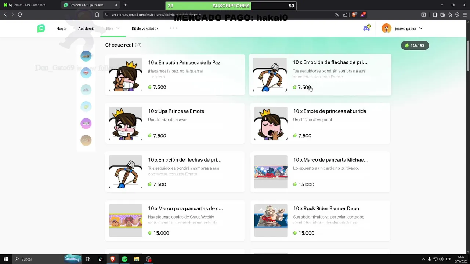Open 10 x Emote de princesa aburrida
Screen dimensions: 470x264
(x=320, y=123)
